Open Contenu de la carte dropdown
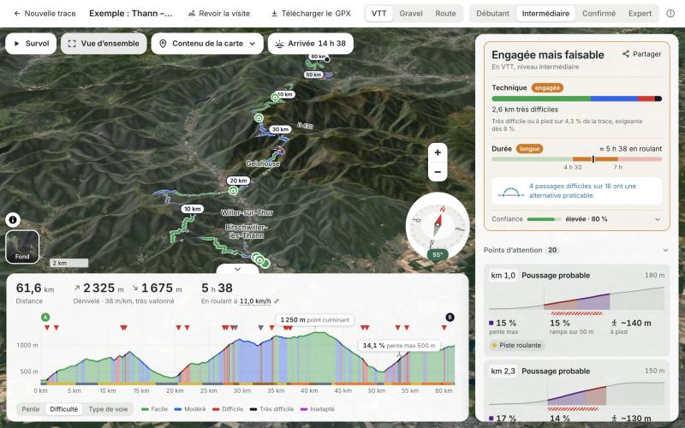Viewport: 685px width, 428px height. click(x=207, y=44)
